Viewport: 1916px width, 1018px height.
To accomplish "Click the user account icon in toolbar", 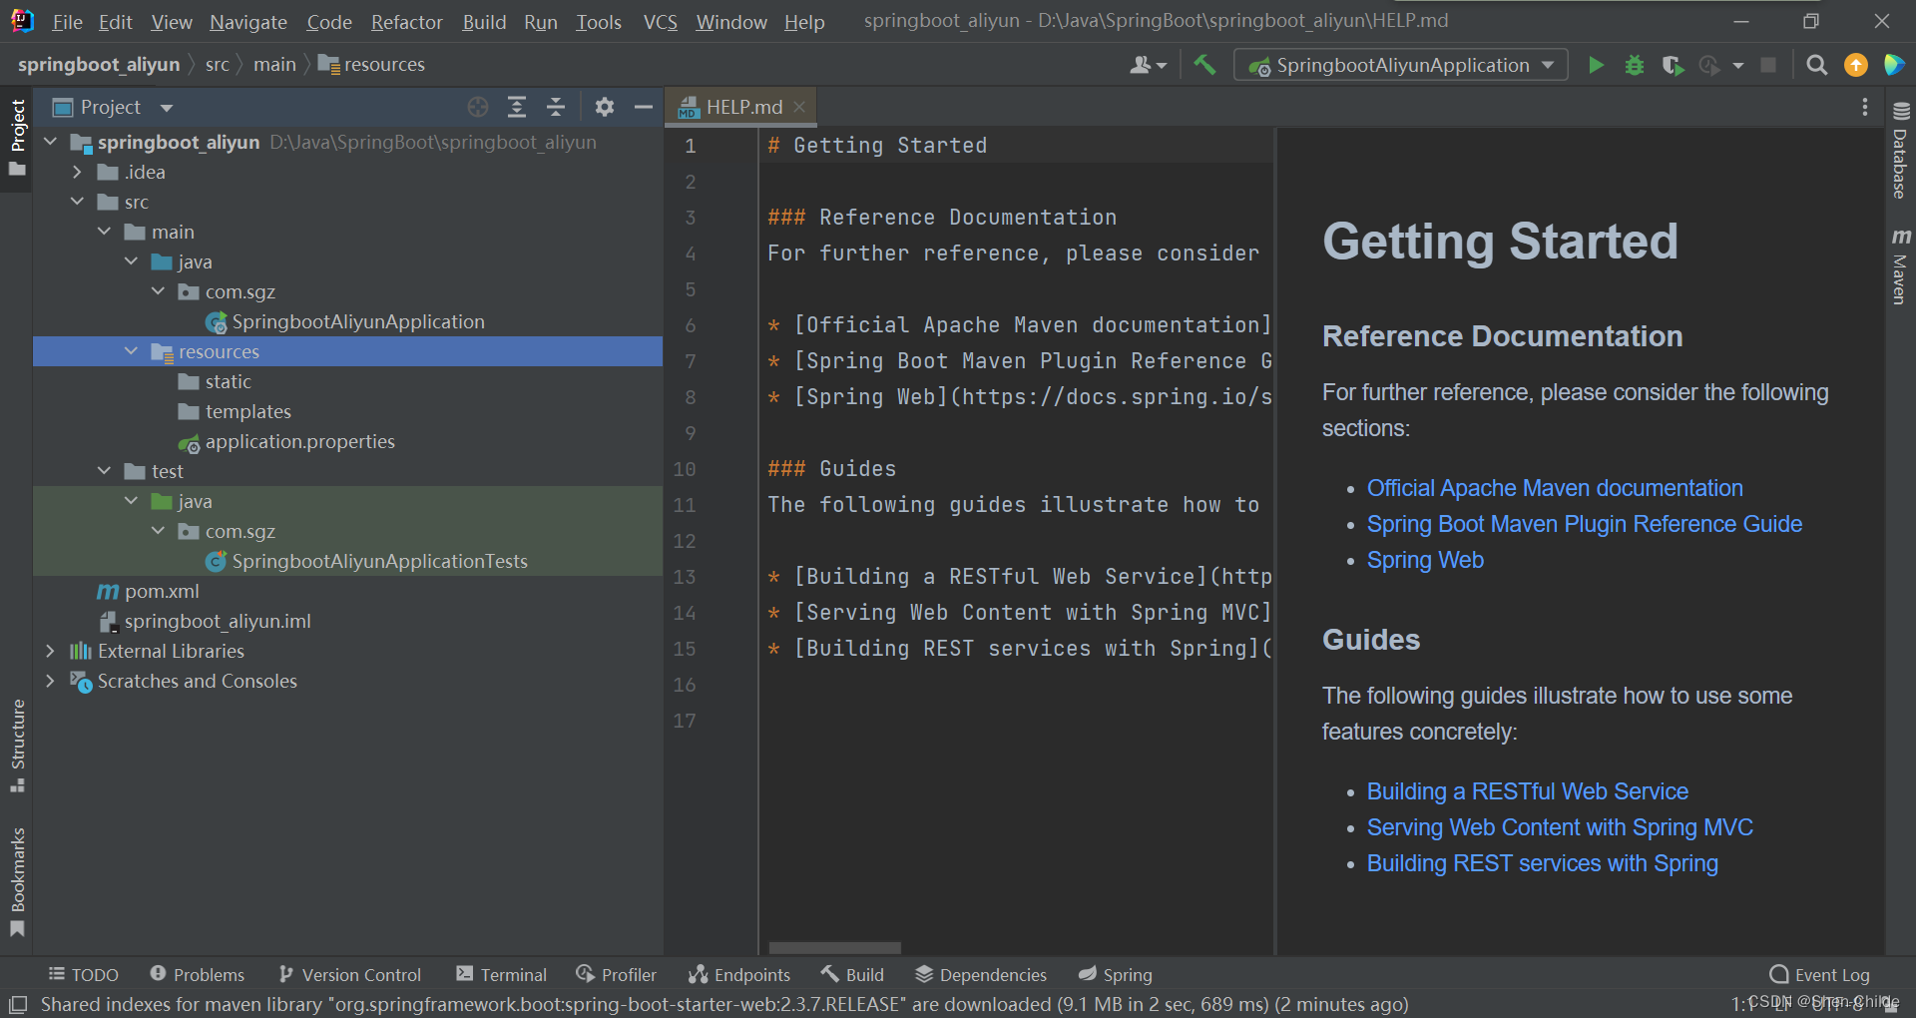I will click(x=1148, y=65).
